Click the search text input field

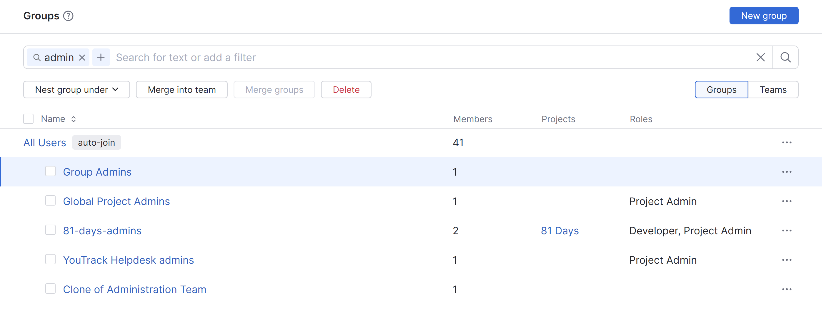click(417, 57)
